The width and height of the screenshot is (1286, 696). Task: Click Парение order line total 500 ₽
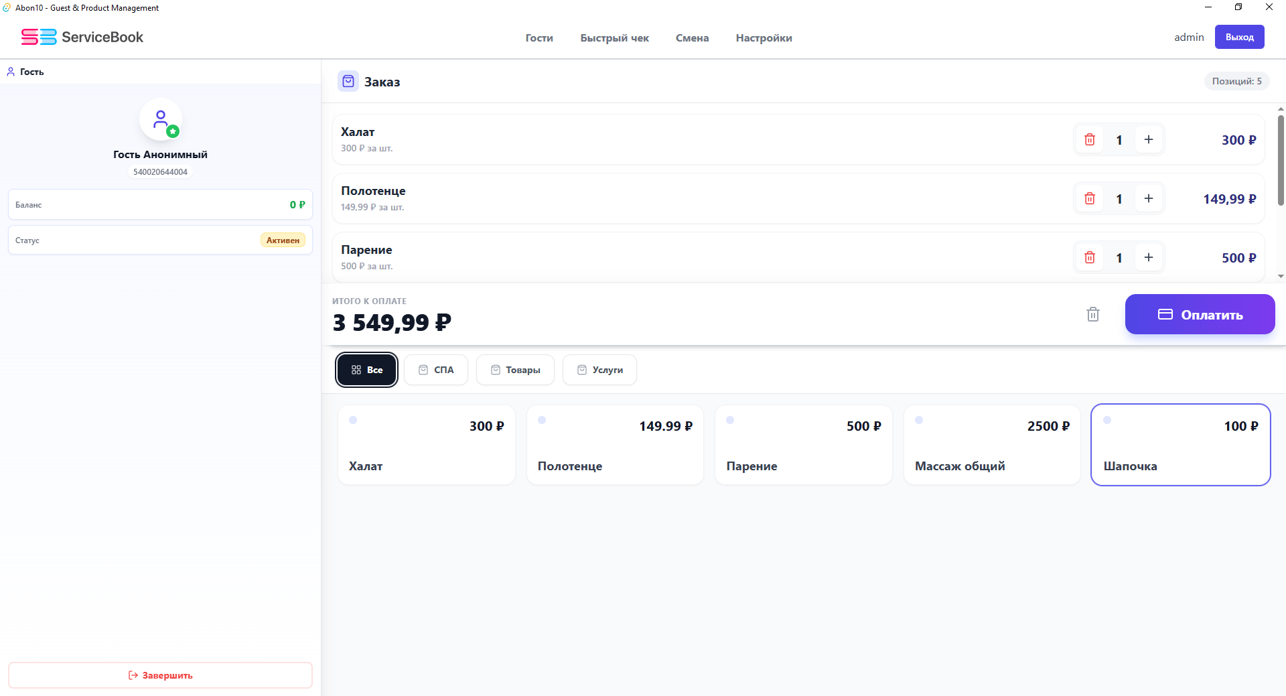click(1238, 258)
